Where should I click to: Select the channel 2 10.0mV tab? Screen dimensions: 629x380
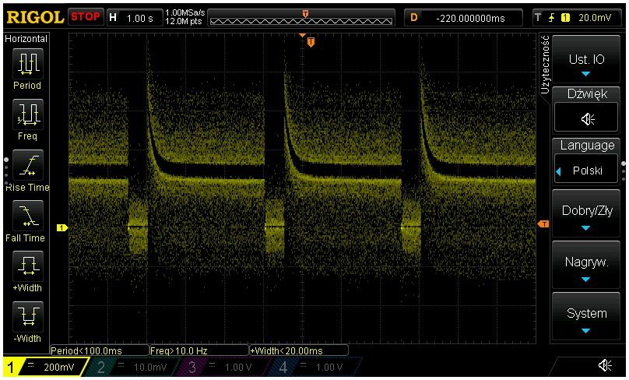[x=132, y=367]
